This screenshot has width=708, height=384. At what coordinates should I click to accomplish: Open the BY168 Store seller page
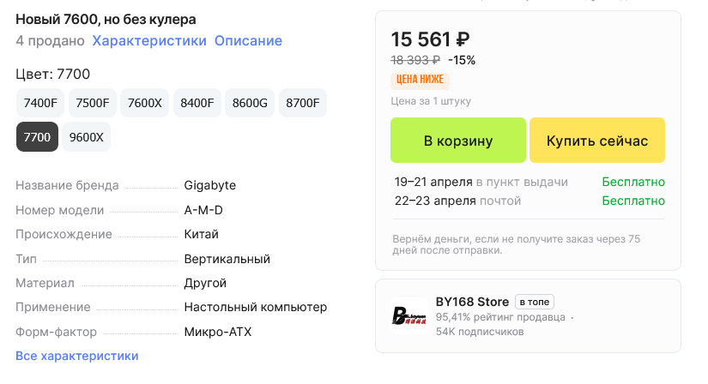pyautogui.click(x=471, y=302)
